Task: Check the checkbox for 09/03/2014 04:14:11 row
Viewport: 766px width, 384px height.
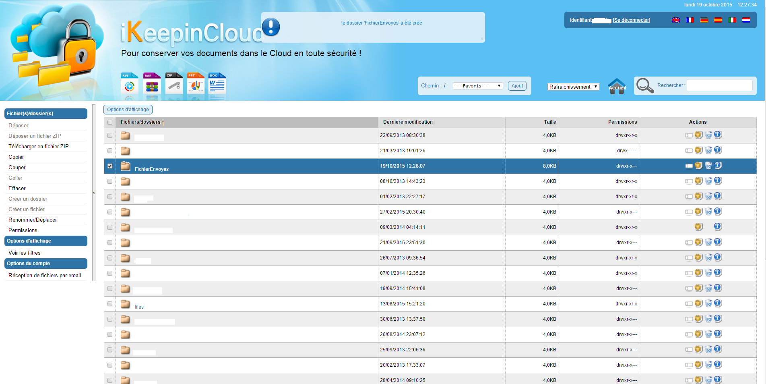Action: [x=110, y=227]
